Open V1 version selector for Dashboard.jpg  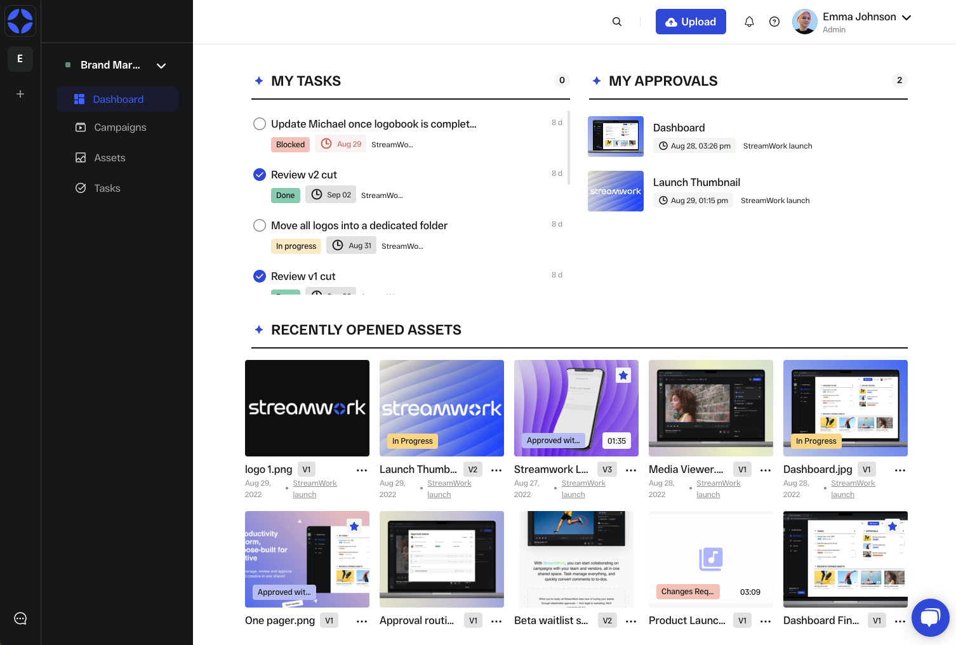866,470
